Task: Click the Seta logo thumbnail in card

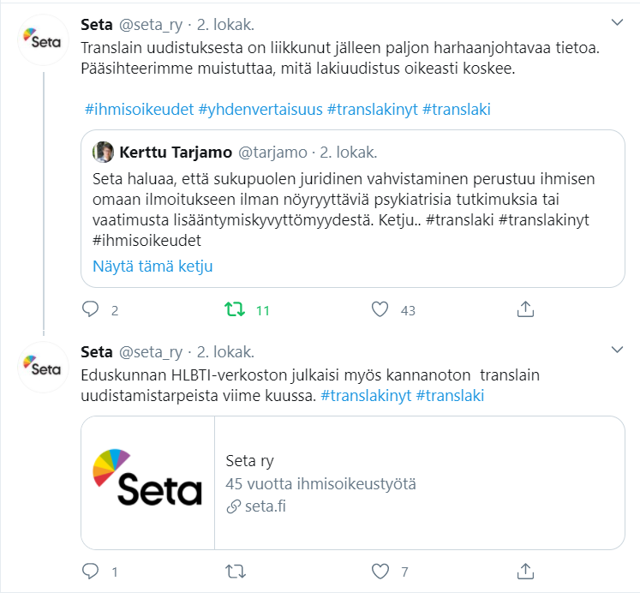Action: 147,482
